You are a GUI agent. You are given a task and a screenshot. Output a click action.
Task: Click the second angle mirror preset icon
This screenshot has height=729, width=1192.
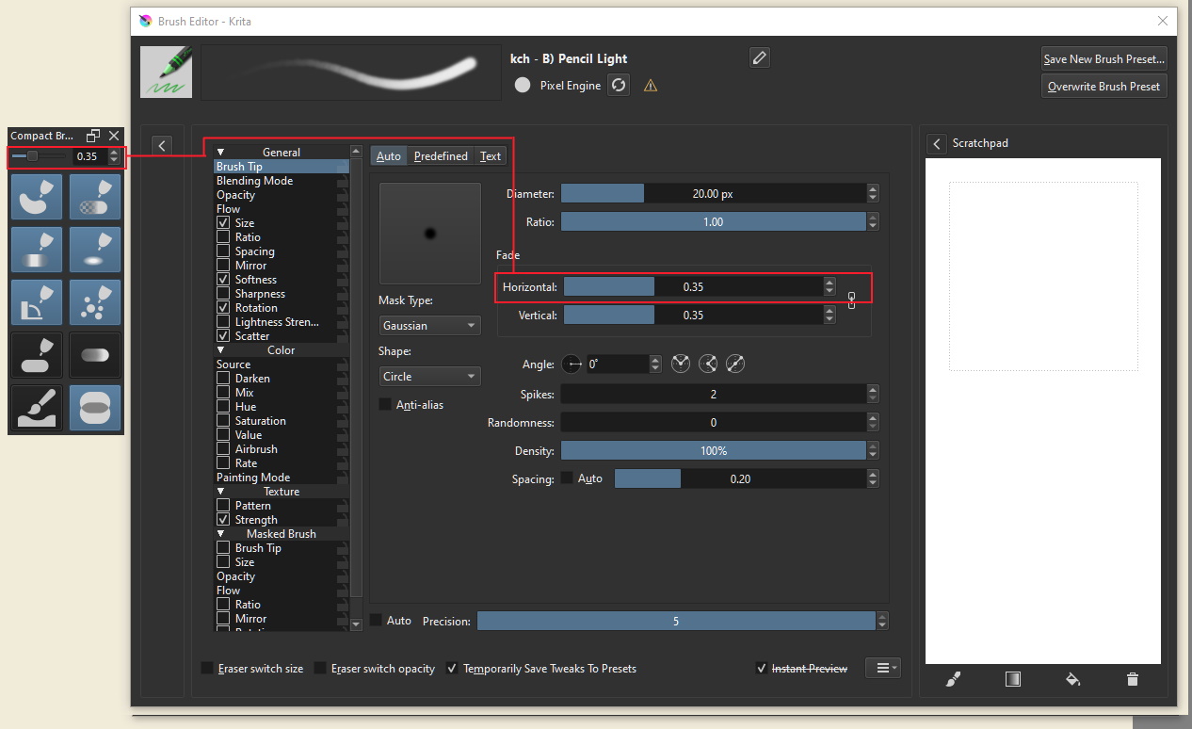coord(708,364)
